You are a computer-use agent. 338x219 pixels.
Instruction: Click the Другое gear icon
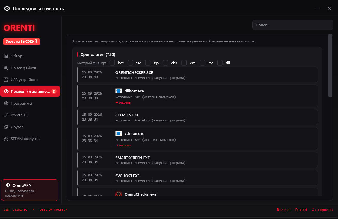(6, 127)
